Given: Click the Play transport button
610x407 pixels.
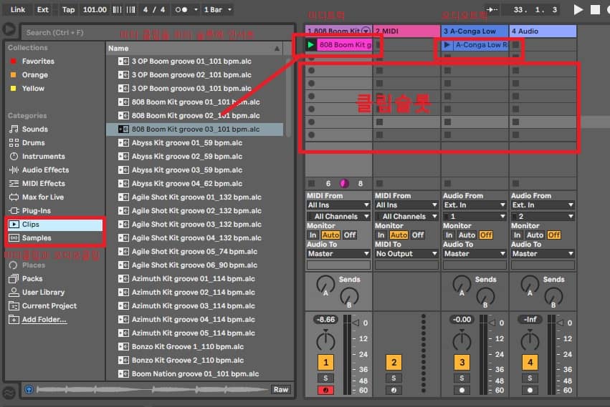Looking at the screenshot, I should click(578, 10).
